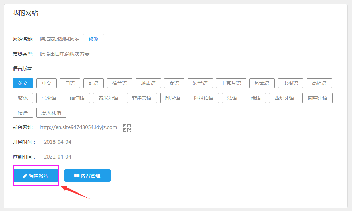This screenshot has height=211, width=352.
Task: Pick the 意大利语 language option
Action: coord(51,113)
